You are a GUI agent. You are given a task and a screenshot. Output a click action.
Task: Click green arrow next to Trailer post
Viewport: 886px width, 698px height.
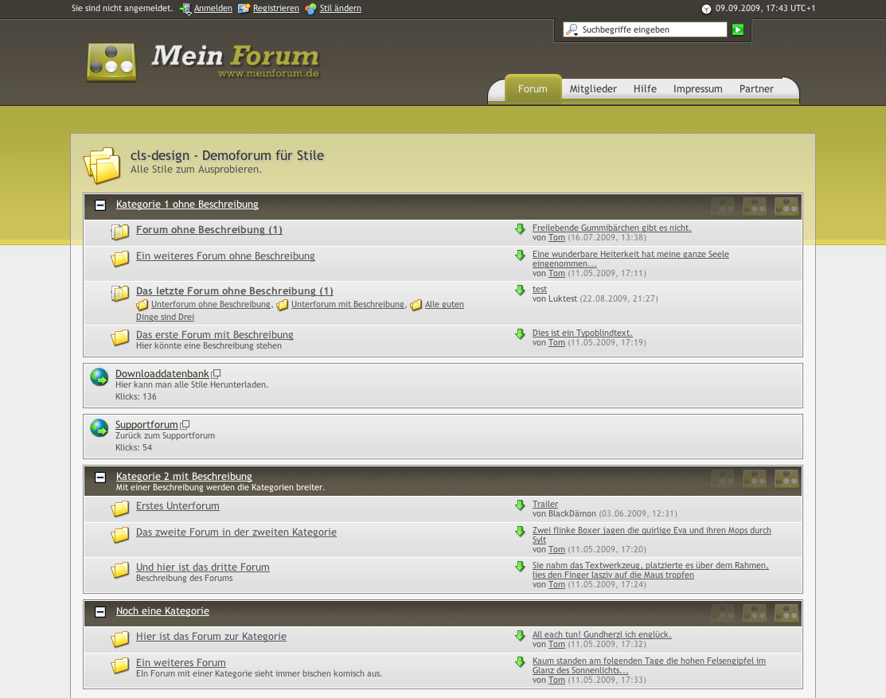tap(520, 505)
